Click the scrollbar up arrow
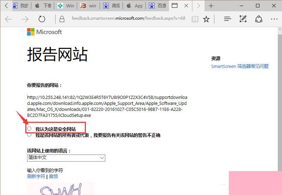This screenshot has width=282, height=195. point(280,29)
